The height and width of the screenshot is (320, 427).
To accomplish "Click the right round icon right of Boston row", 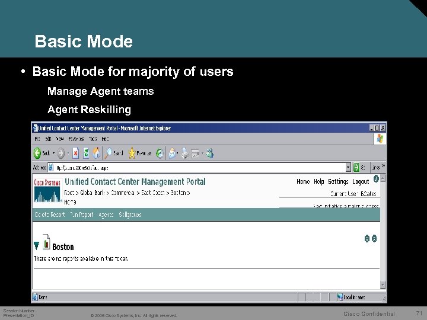I will 374,239.
